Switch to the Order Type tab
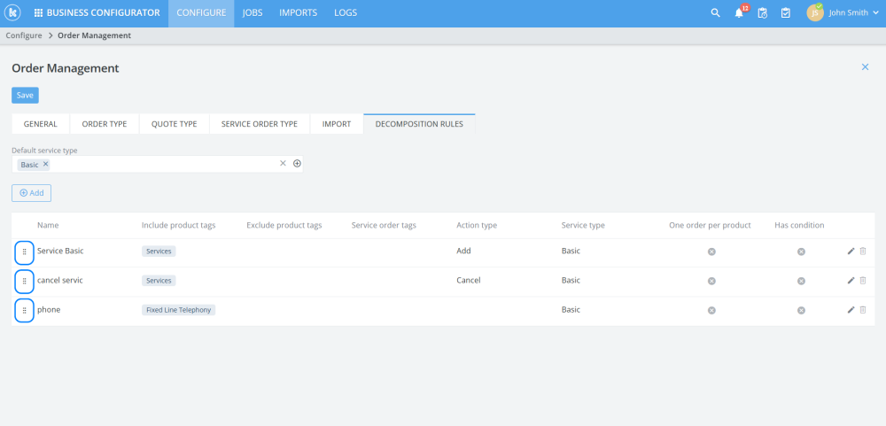This screenshot has width=886, height=426. coord(105,124)
